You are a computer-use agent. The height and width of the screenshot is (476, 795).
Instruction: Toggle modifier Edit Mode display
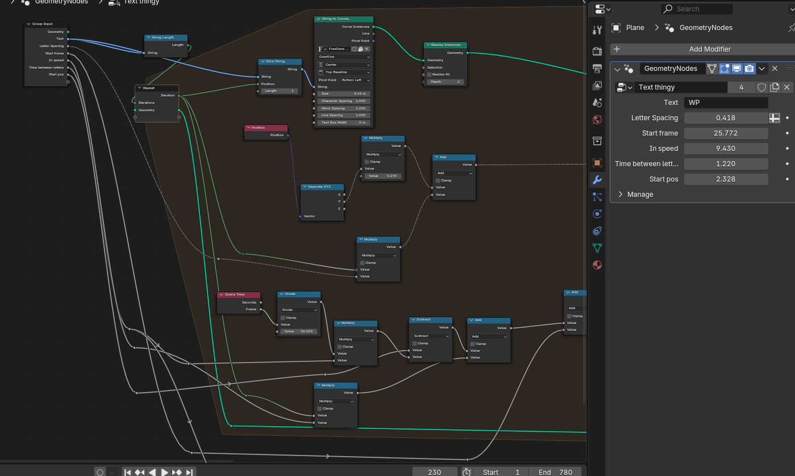point(724,69)
